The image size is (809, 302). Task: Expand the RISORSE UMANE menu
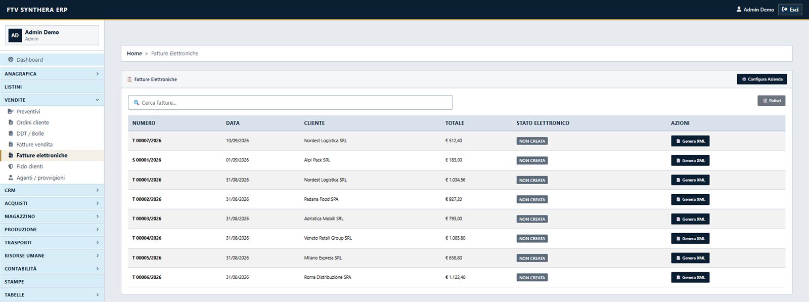52,256
